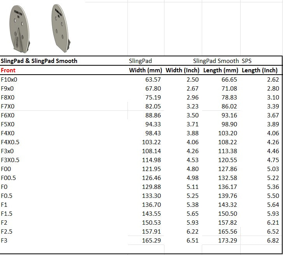Click the 5.50 length inch cell
Screen dimensions: 283x255
(x=273, y=196)
